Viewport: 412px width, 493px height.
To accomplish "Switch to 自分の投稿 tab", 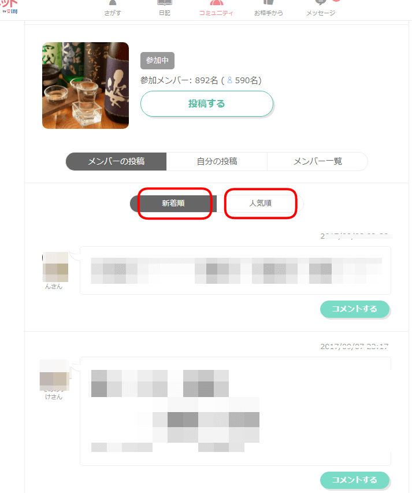I will point(217,161).
